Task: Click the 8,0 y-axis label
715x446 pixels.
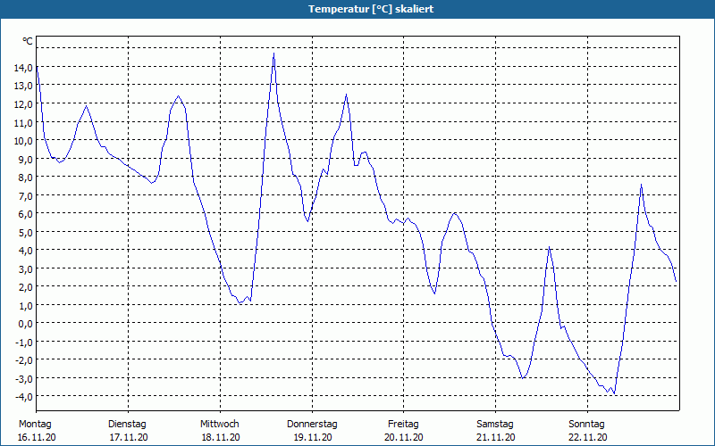Action: pos(25,177)
